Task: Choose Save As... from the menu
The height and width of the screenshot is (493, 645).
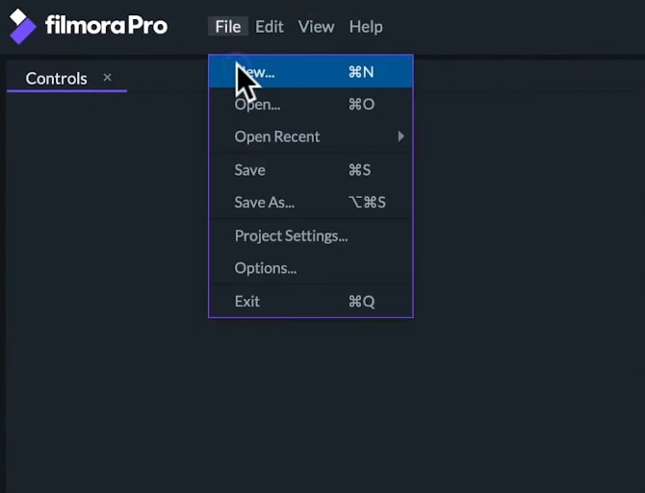Action: (265, 203)
